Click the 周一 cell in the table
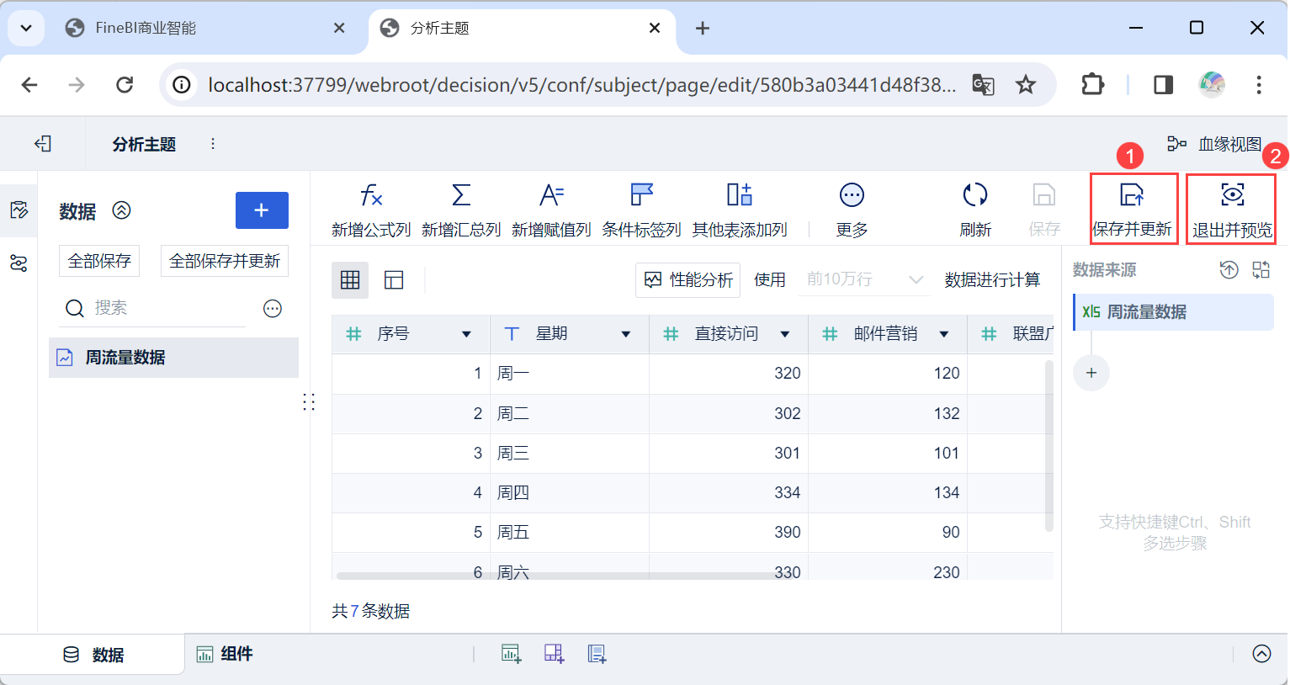This screenshot has width=1290, height=685. (570, 374)
